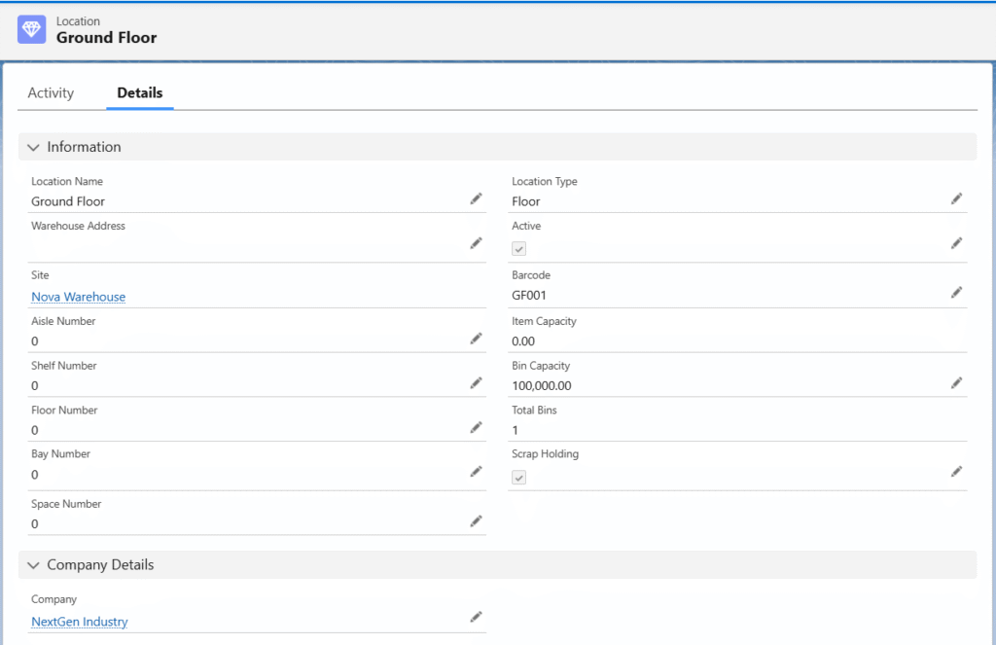Click pencil icon beside Active checkbox

tap(956, 243)
